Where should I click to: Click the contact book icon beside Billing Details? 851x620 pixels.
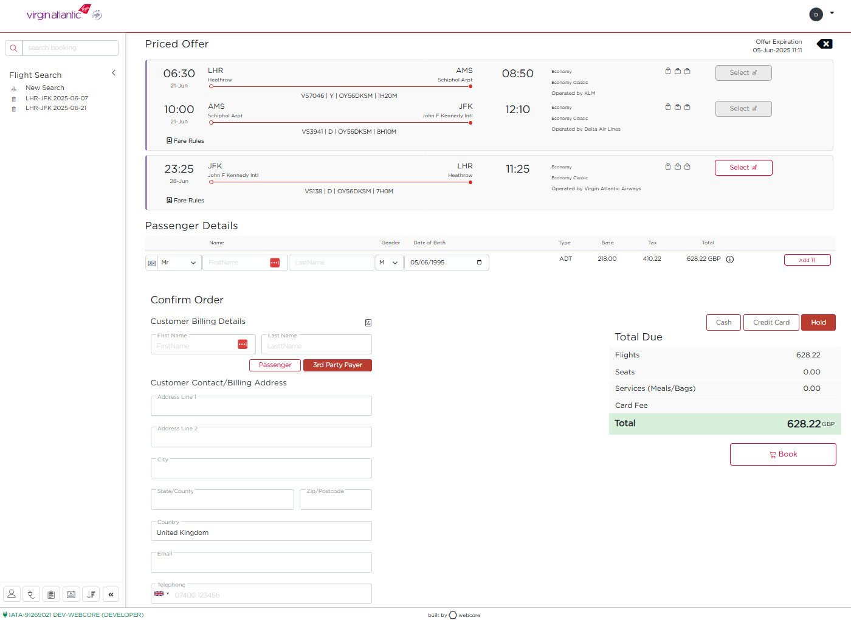tap(368, 323)
